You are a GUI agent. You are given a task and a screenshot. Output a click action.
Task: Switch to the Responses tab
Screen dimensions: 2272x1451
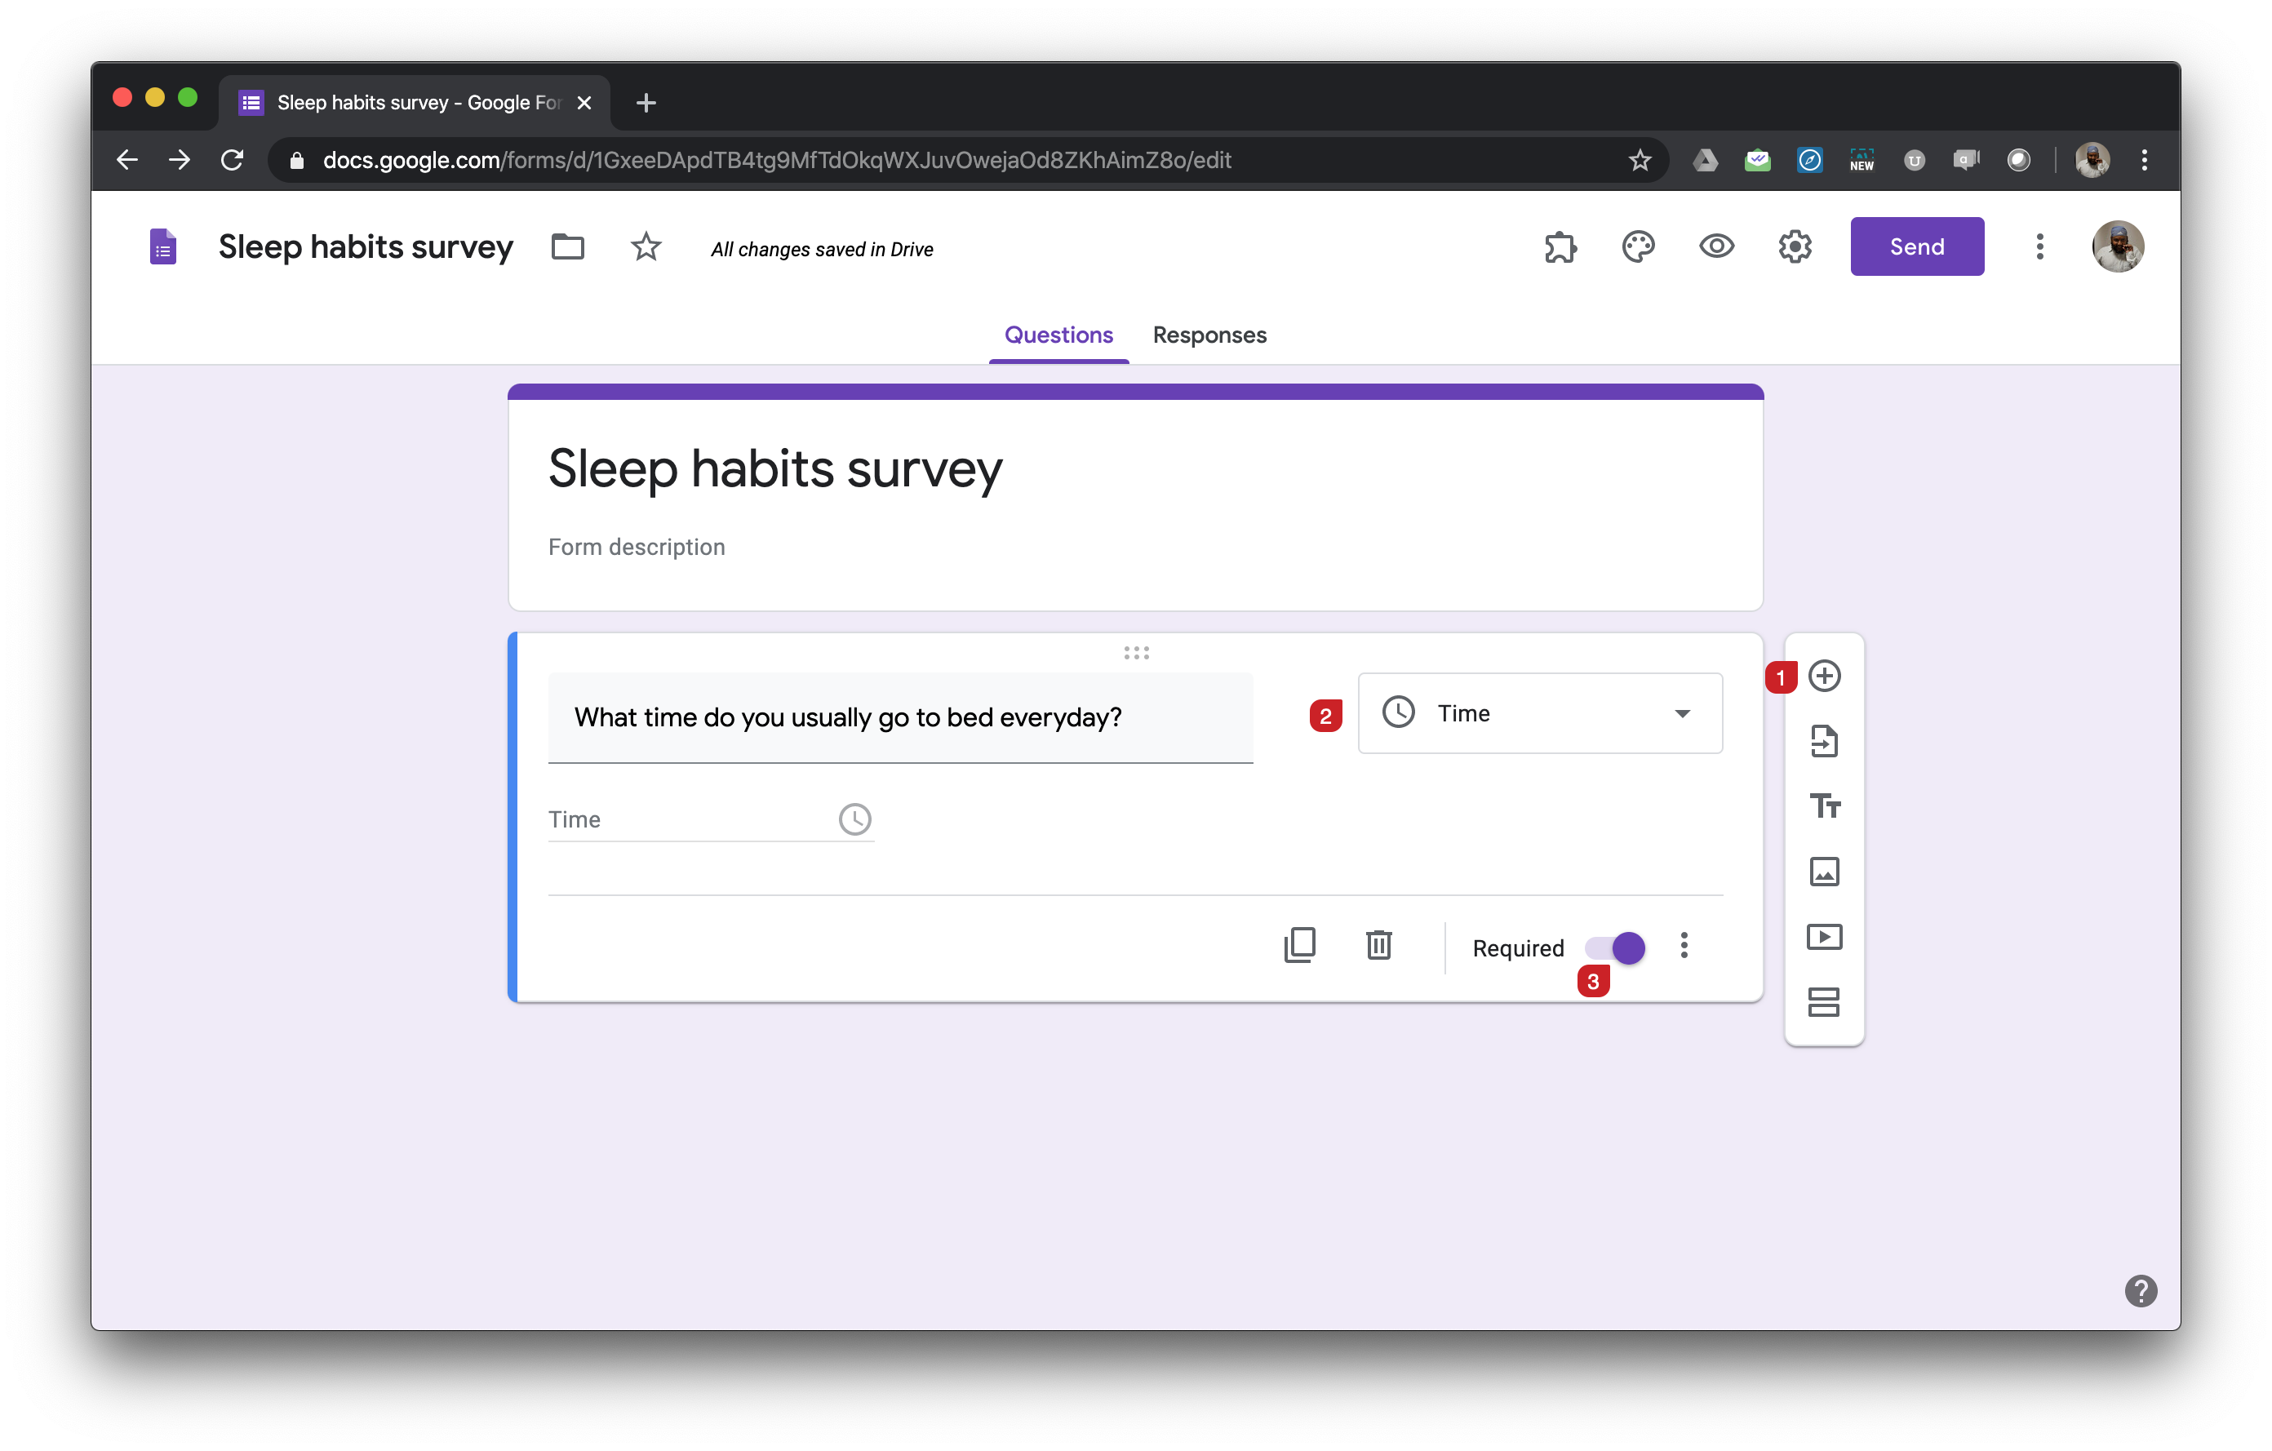tap(1209, 335)
